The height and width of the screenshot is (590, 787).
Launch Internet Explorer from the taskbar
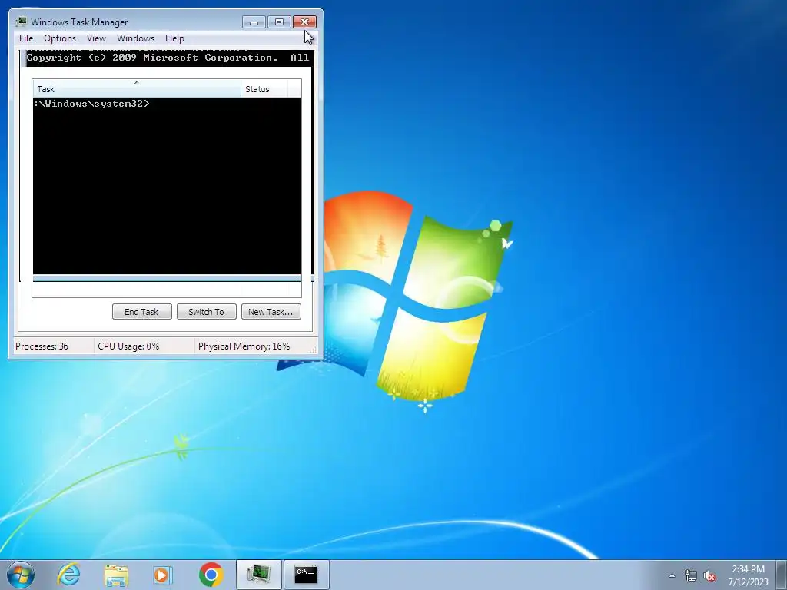click(68, 575)
